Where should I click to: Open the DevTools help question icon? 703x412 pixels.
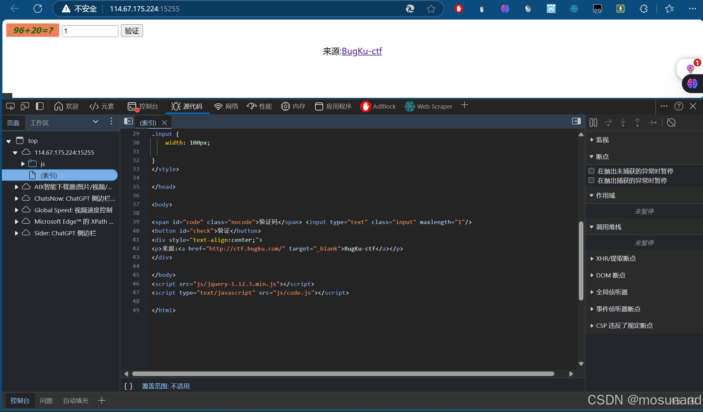click(x=679, y=106)
